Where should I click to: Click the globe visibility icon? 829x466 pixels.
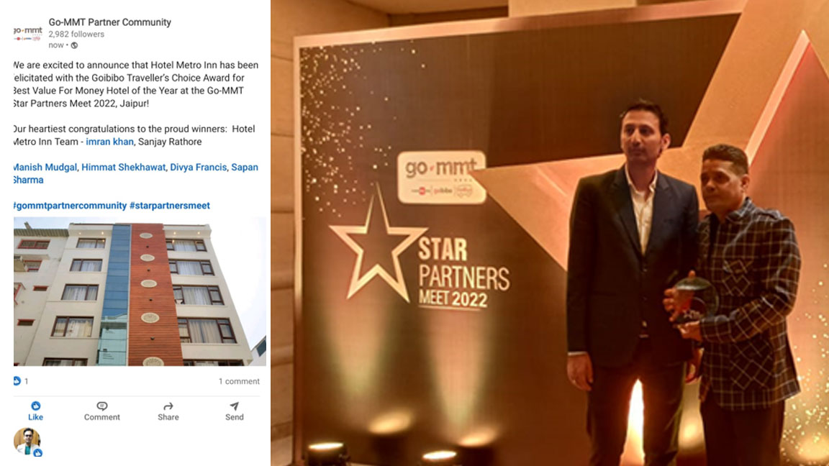point(75,45)
